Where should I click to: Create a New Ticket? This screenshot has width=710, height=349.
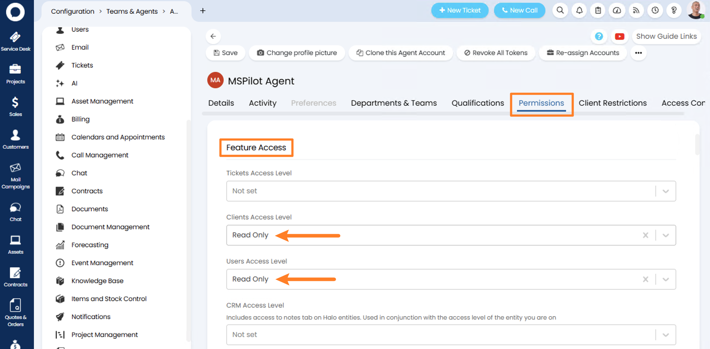click(459, 10)
